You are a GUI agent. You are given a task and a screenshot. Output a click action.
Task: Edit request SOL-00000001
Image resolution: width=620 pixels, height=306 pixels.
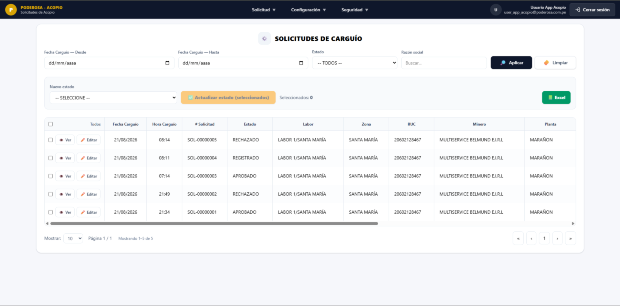tap(89, 212)
